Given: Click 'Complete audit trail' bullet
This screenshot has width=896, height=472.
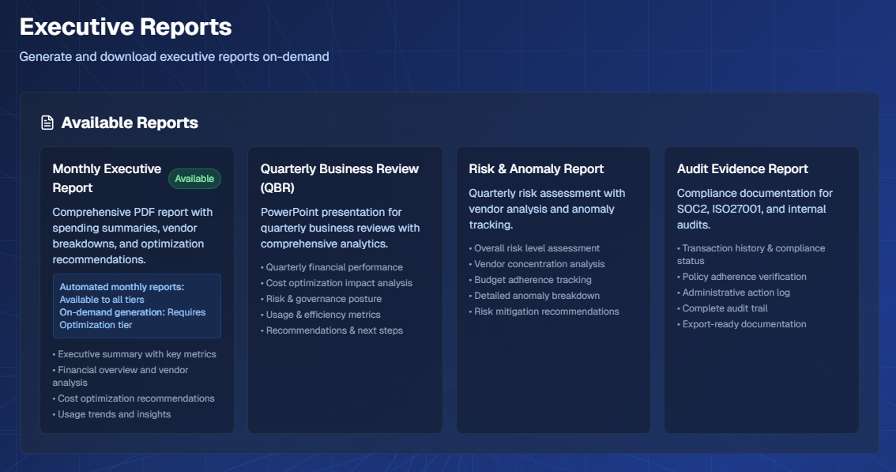Looking at the screenshot, I should click(722, 308).
